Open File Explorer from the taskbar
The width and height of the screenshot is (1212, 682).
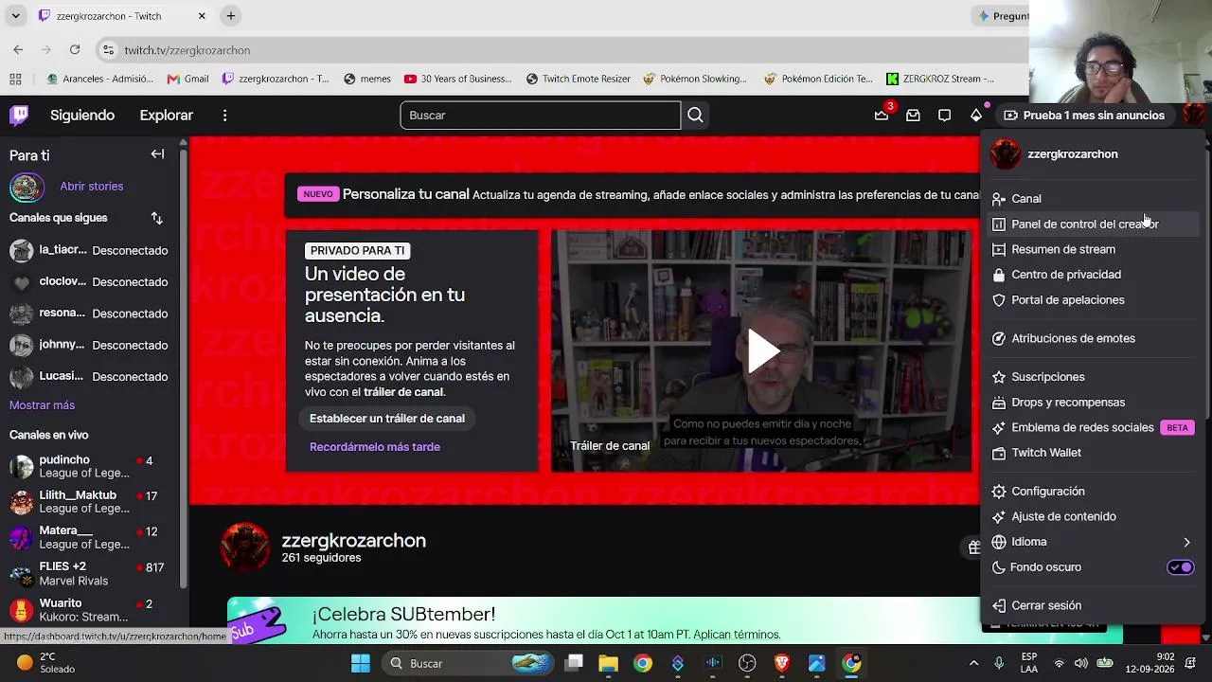pyautogui.click(x=608, y=663)
